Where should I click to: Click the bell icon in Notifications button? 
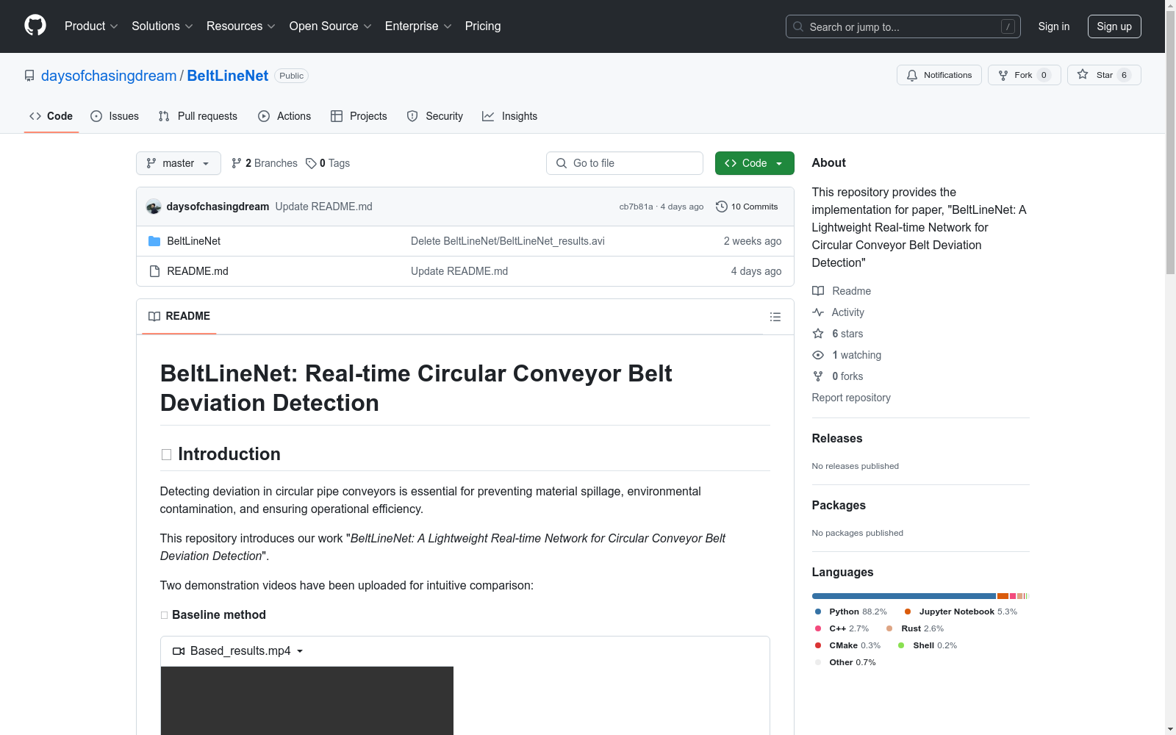(x=912, y=75)
